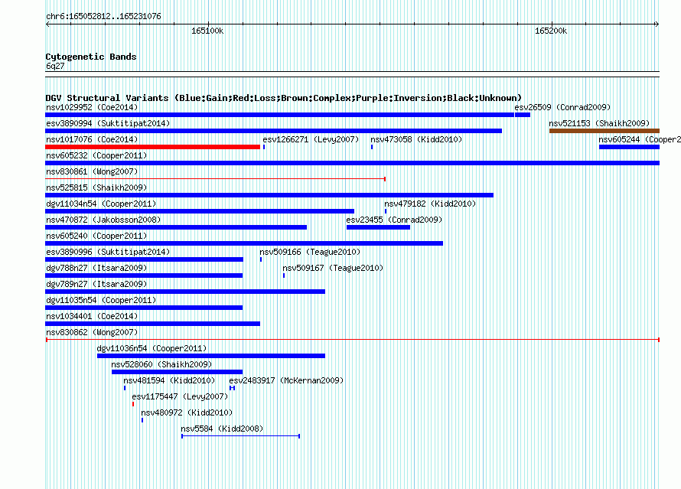The height and width of the screenshot is (489, 681).
Task: Click the nsv528060 (Shaikh2009) blue bar
Action: tap(178, 372)
